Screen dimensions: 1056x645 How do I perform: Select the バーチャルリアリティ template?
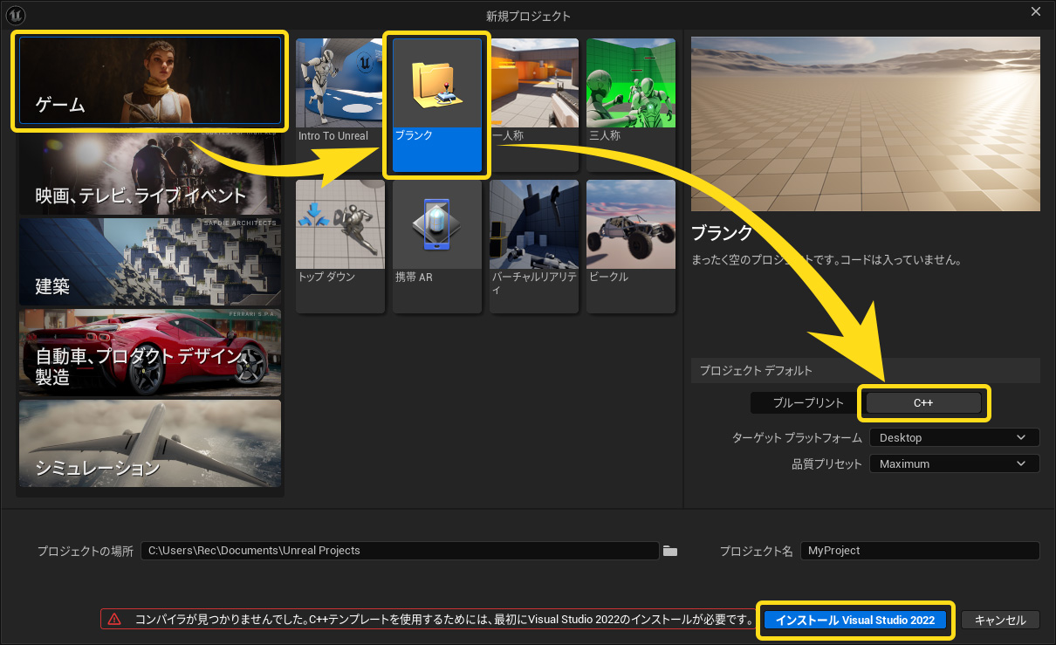[533, 224]
